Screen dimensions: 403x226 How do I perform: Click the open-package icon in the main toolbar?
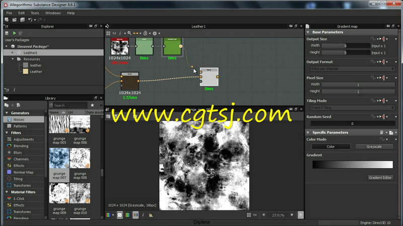click(15, 20)
